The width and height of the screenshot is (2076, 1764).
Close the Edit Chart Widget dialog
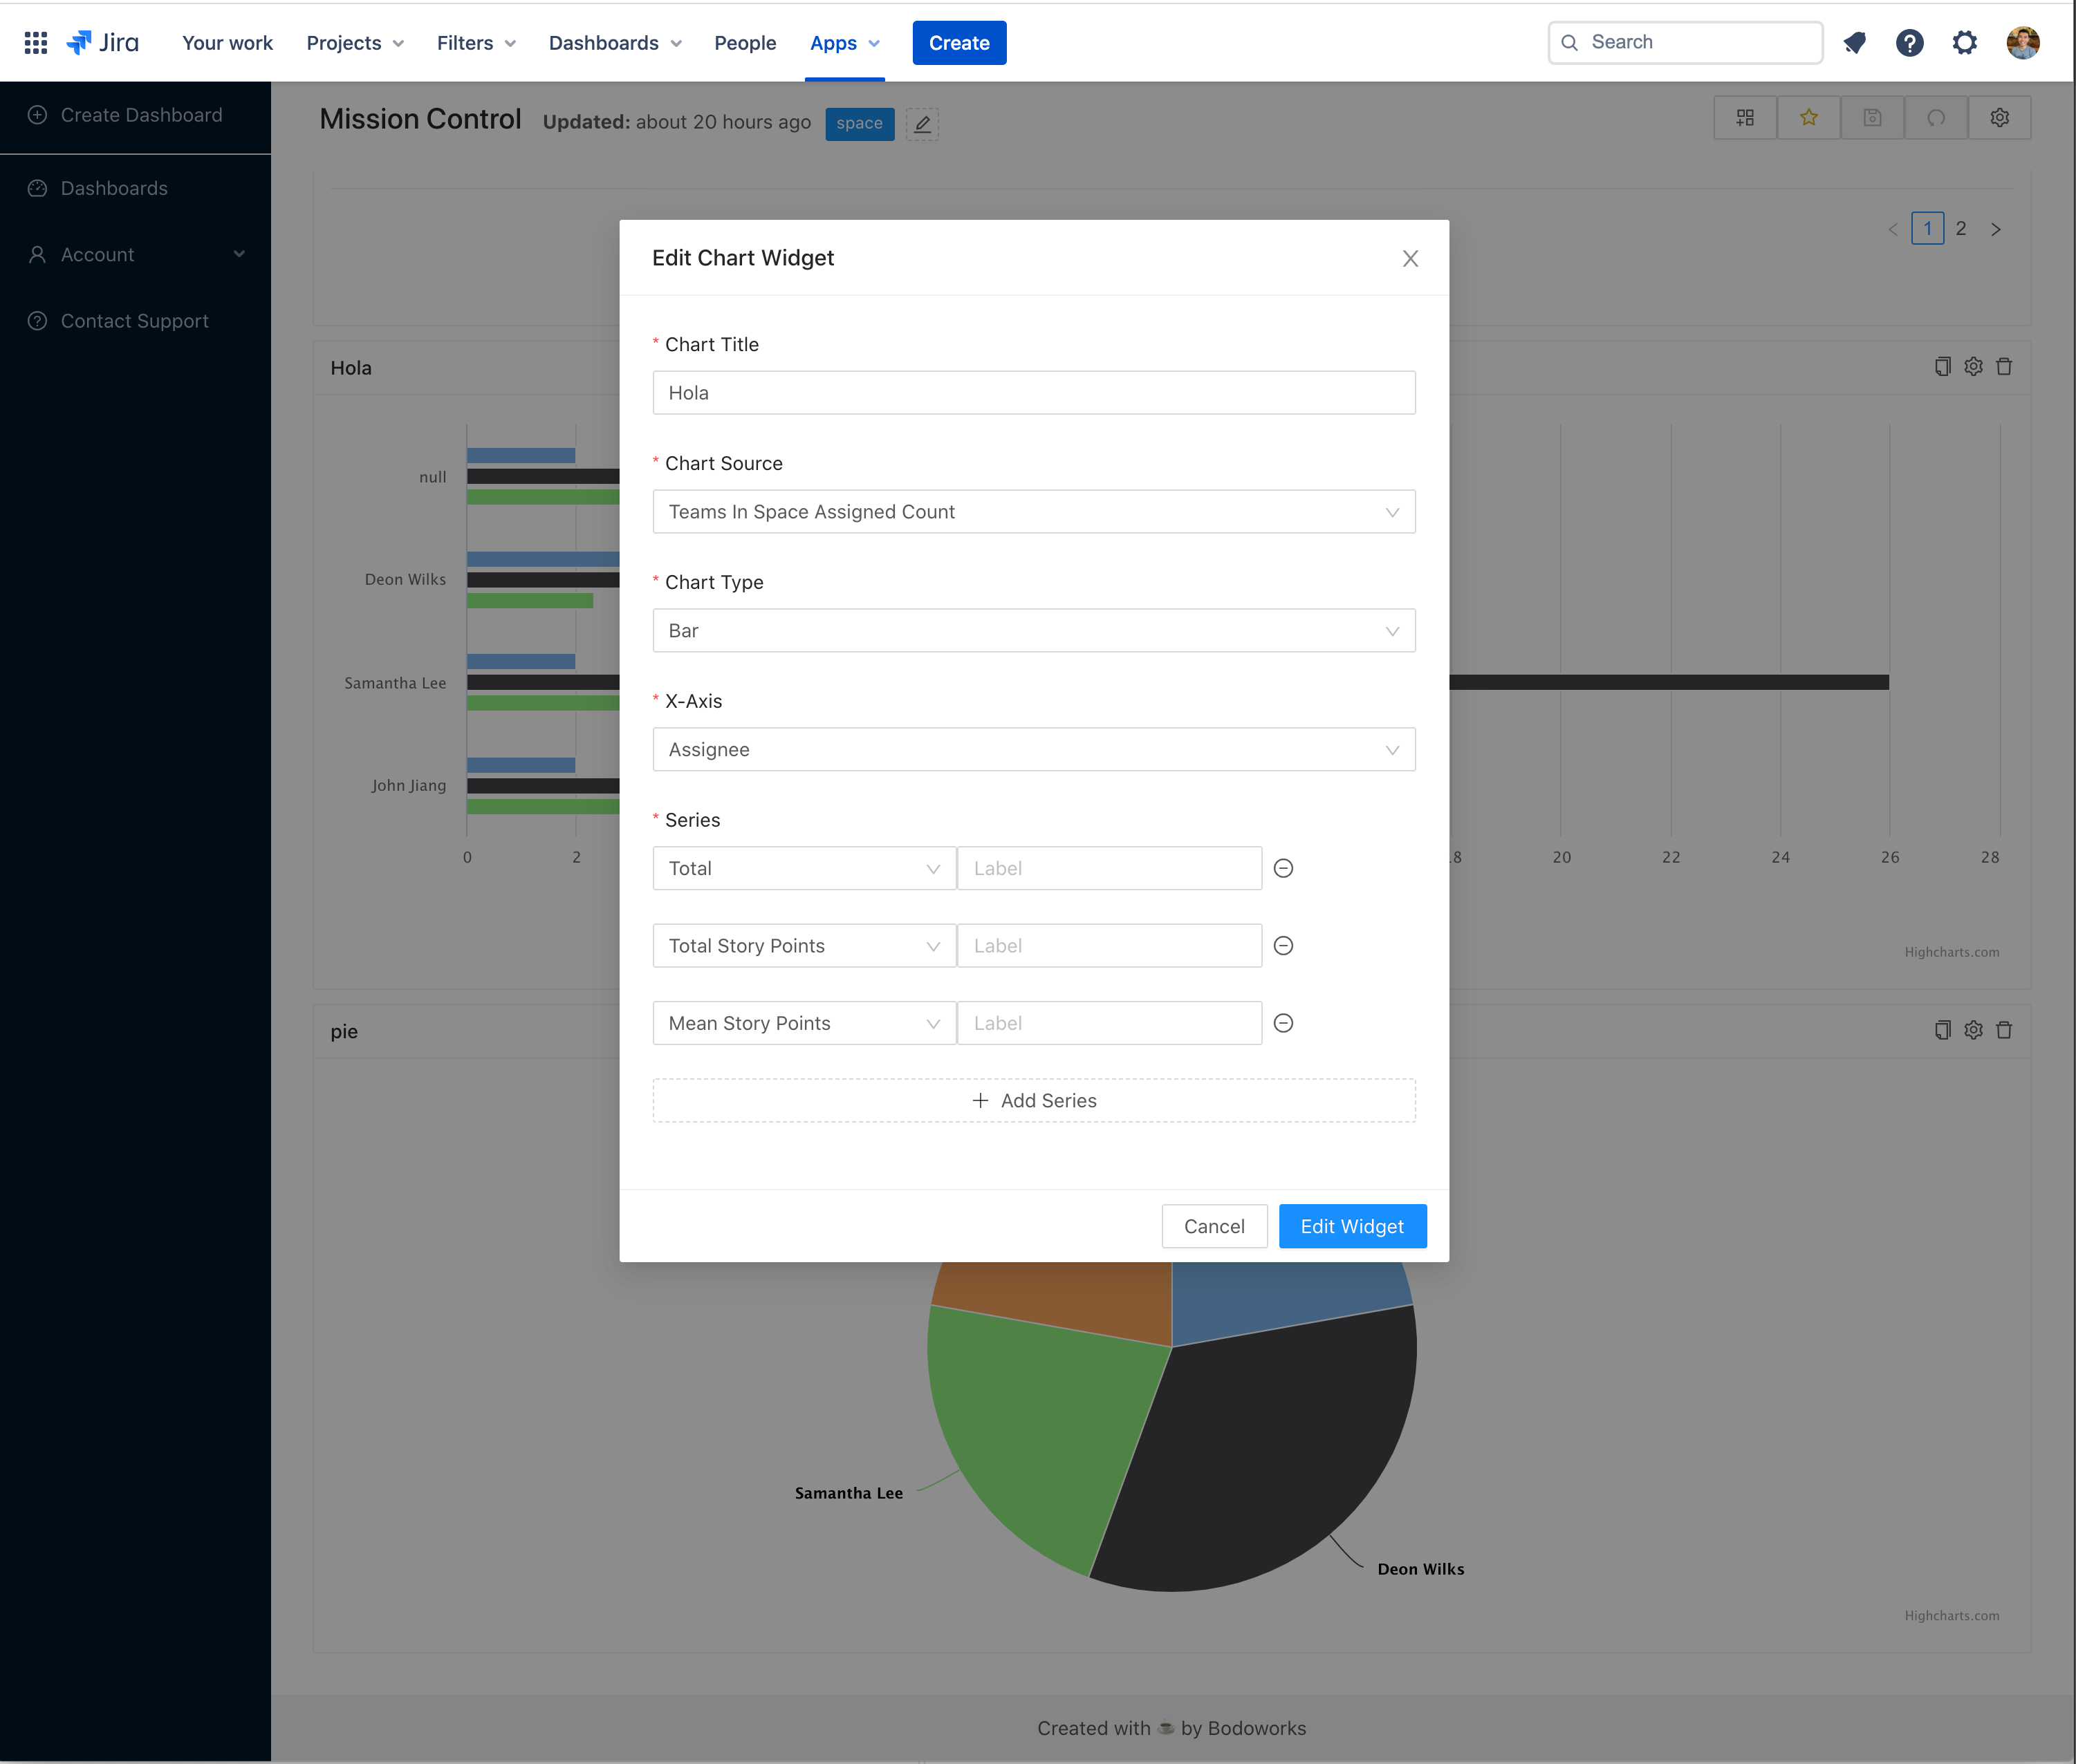[x=1409, y=259]
